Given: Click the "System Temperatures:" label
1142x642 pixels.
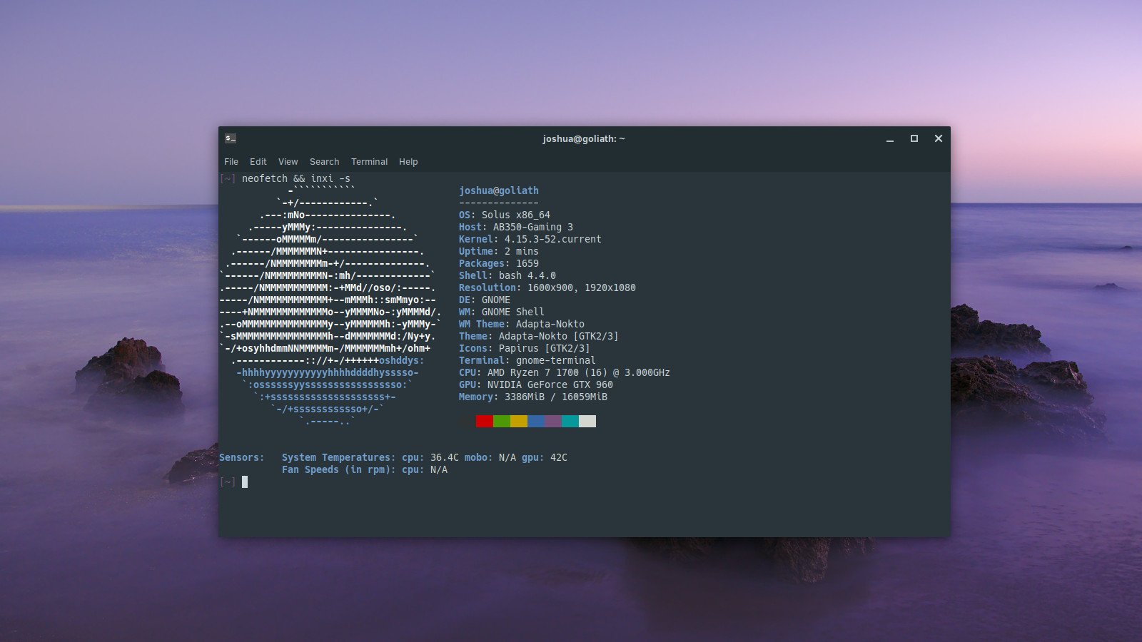Looking at the screenshot, I should coord(339,457).
